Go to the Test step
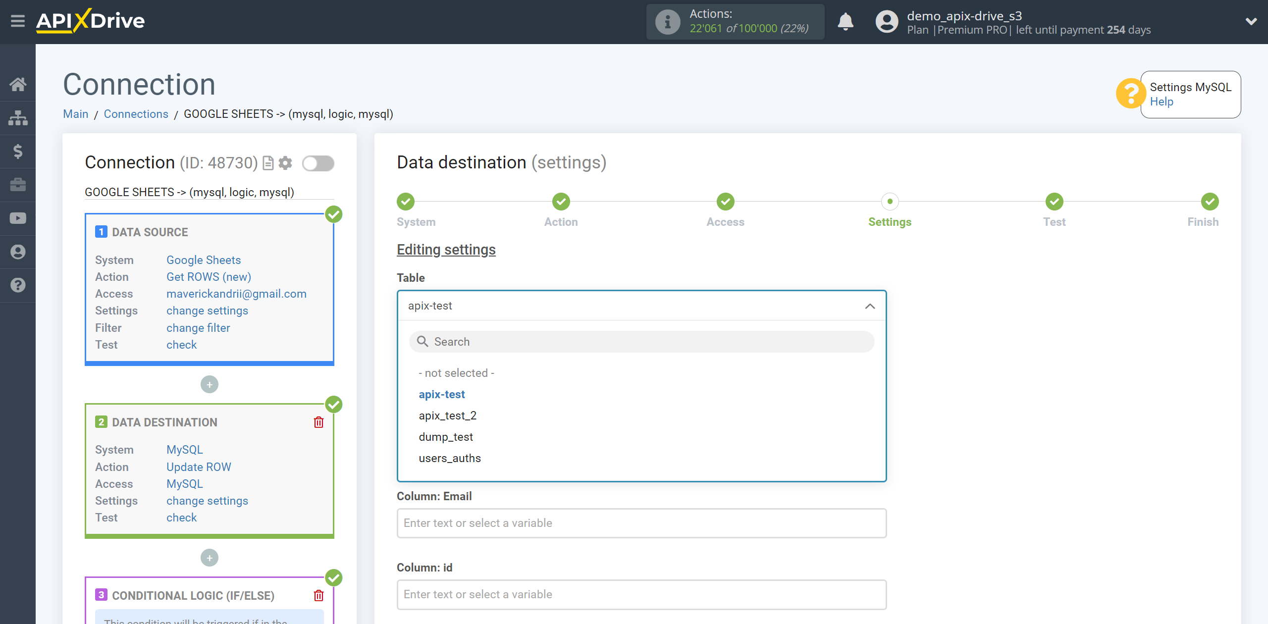Viewport: 1268px width, 624px height. [1054, 202]
